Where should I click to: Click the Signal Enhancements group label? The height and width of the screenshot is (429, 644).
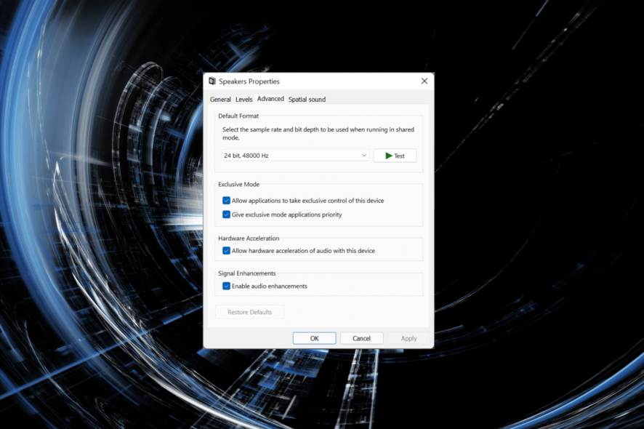coord(247,273)
